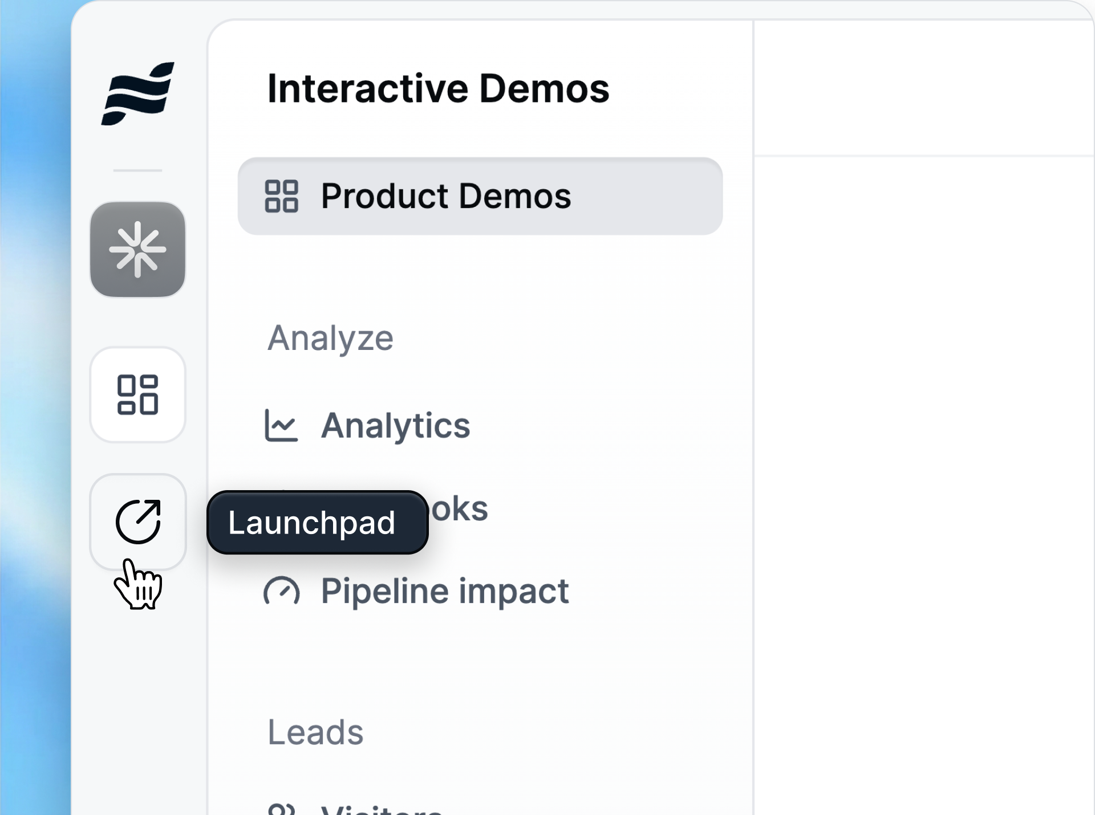Click the blank main content area on the right

(x=924, y=456)
